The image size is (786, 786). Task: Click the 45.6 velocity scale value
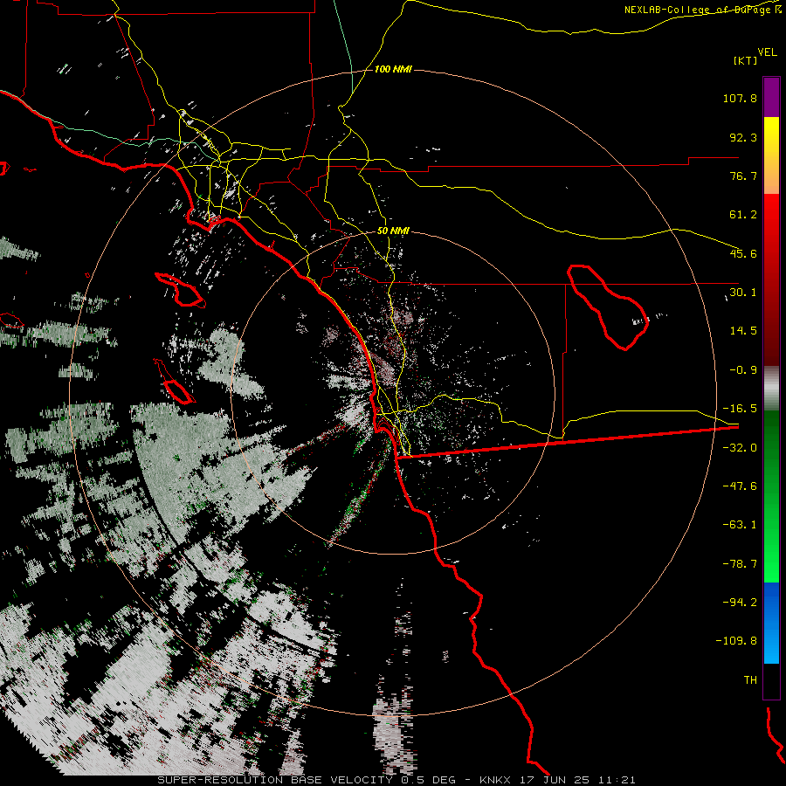click(743, 253)
